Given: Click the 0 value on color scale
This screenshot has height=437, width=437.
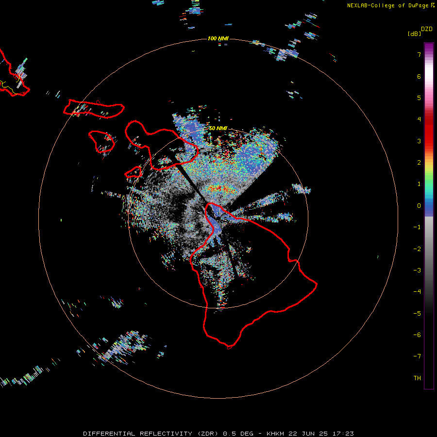Looking at the screenshot, I should tap(419, 206).
